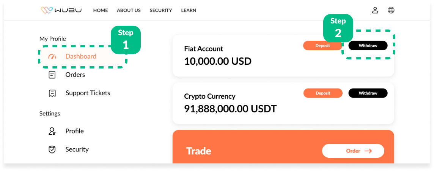Select Orders in the sidebar
This screenshot has height=171, width=434.
pos(75,75)
